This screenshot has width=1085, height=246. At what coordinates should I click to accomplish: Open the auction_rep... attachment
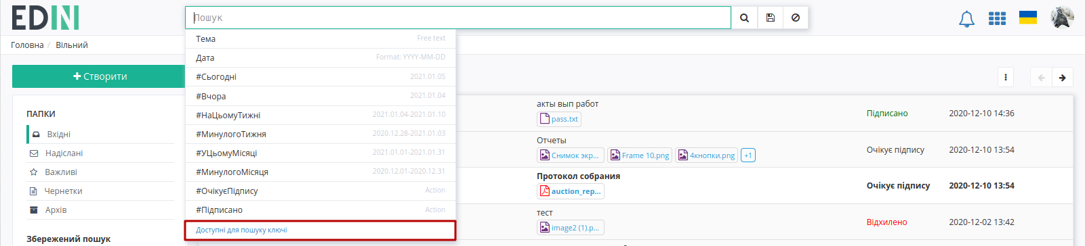coord(570,191)
